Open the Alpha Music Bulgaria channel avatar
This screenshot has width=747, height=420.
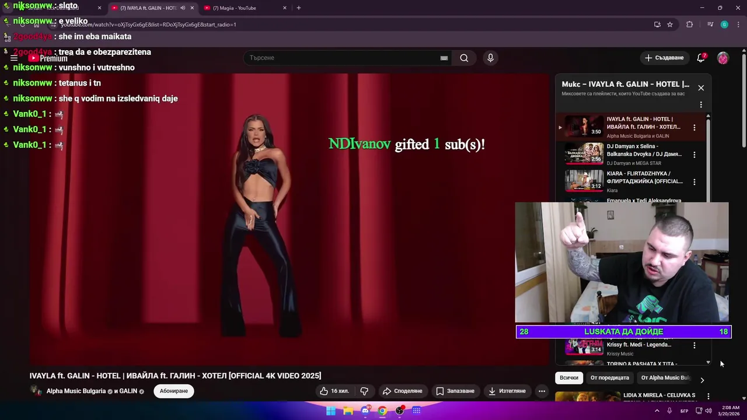click(x=36, y=391)
